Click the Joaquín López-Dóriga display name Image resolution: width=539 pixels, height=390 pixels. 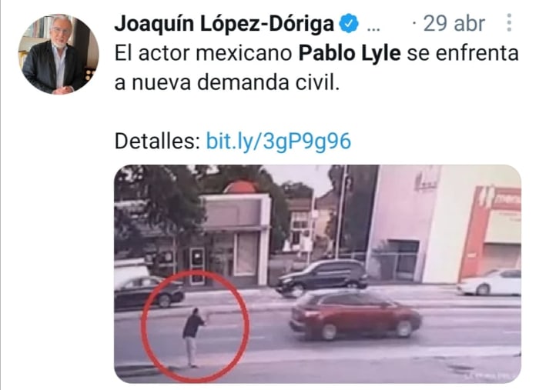point(224,24)
